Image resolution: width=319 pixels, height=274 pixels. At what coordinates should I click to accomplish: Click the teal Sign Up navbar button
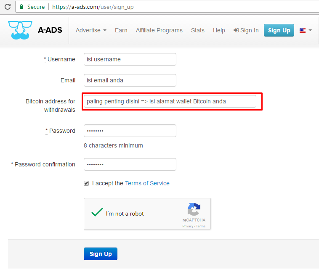pyautogui.click(x=279, y=30)
